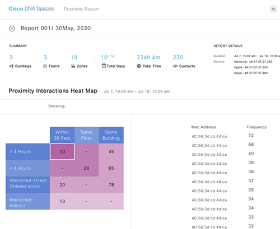
Task: Click the Same Floor column header
Action: [x=87, y=135]
